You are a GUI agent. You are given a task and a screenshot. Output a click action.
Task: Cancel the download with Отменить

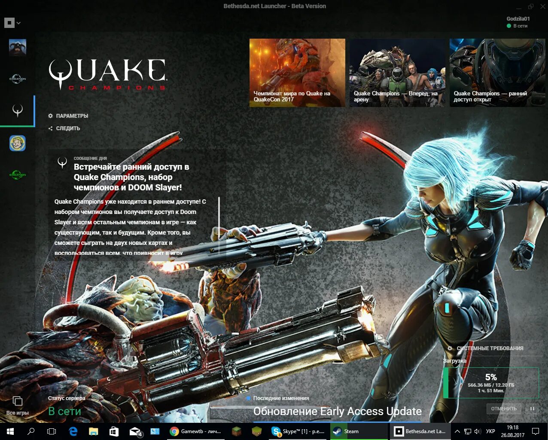tap(504, 409)
